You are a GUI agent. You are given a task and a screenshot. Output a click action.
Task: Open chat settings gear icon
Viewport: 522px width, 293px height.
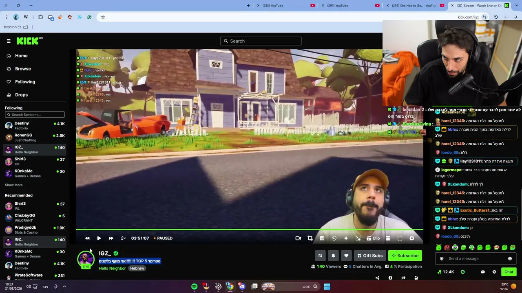click(494, 272)
